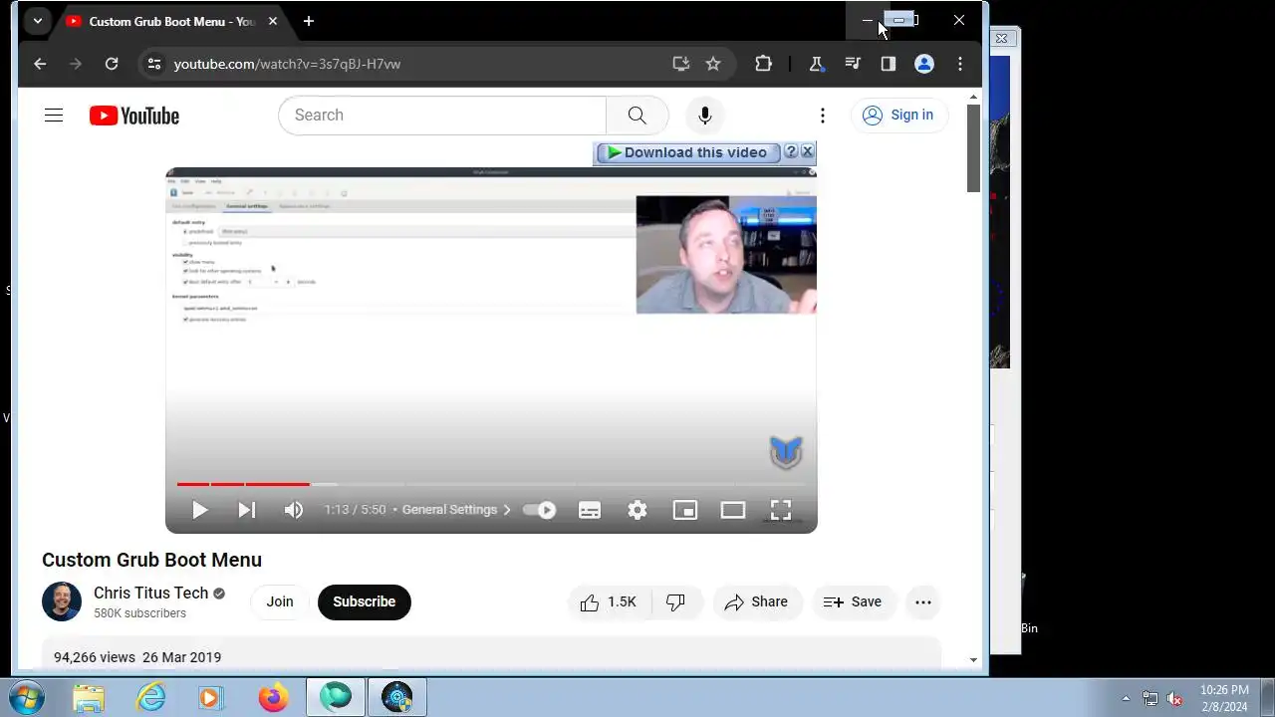Open more actions ellipsis menu
1275x717 pixels.
click(x=923, y=602)
